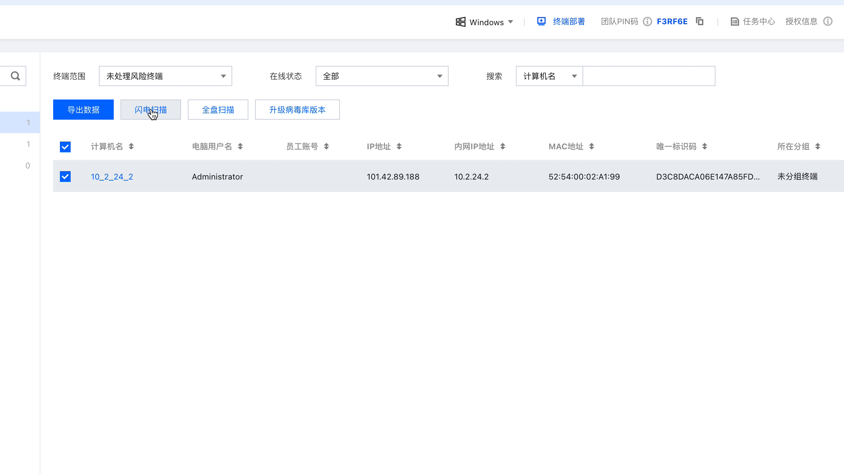Copy the team PIN code with copy icon
844x474 pixels.
pos(700,22)
